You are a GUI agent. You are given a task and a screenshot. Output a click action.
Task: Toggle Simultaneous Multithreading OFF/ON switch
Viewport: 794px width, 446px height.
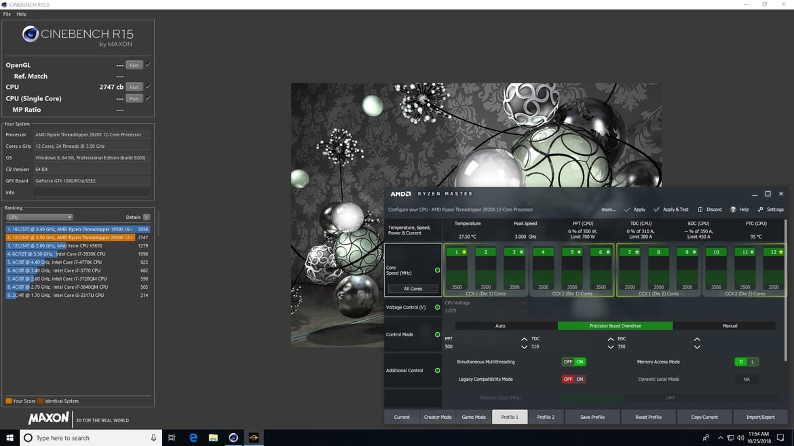(573, 361)
